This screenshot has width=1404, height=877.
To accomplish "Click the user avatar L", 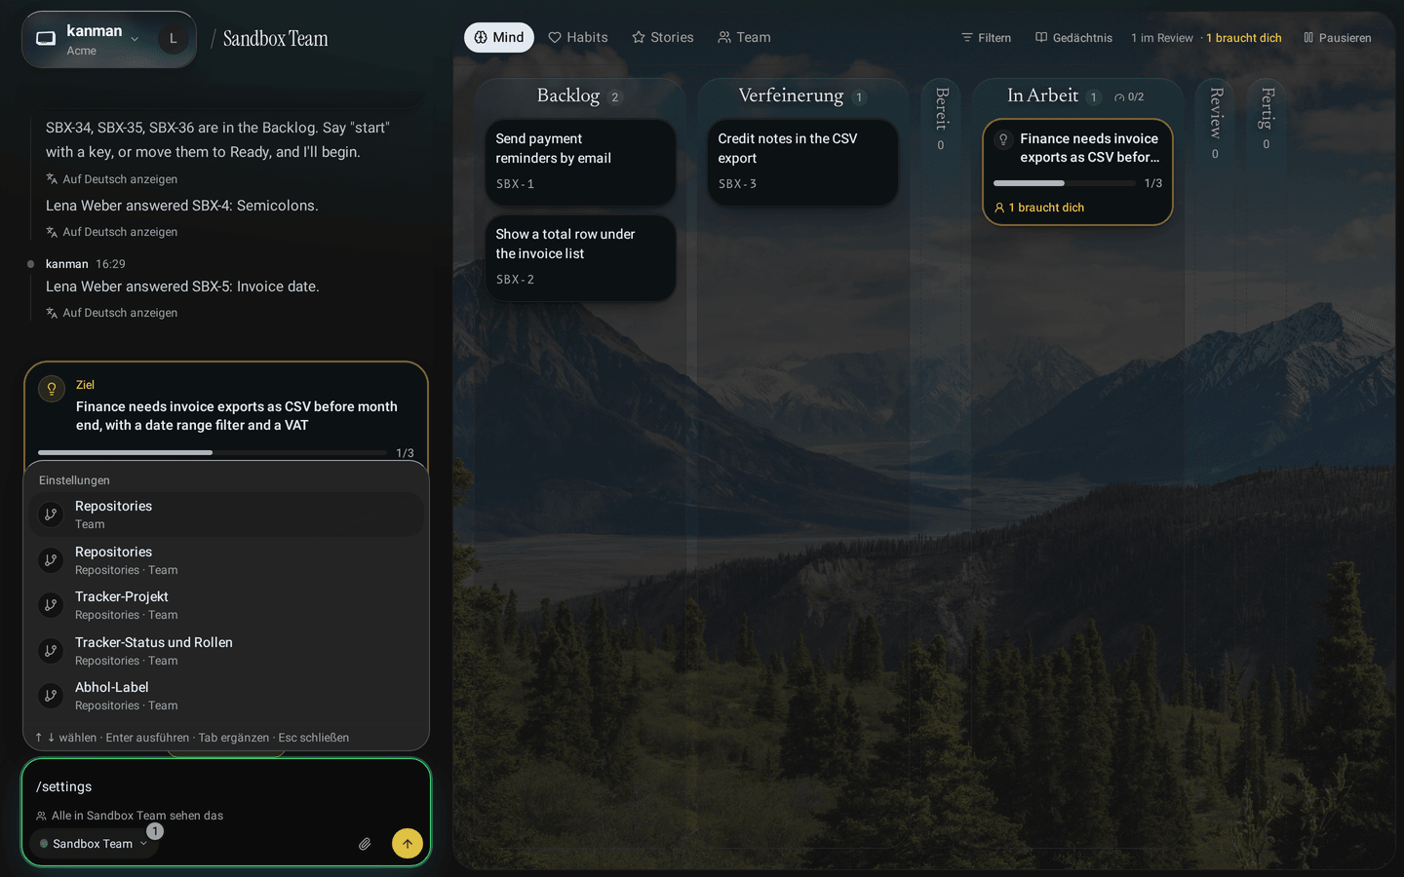I will tap(174, 39).
